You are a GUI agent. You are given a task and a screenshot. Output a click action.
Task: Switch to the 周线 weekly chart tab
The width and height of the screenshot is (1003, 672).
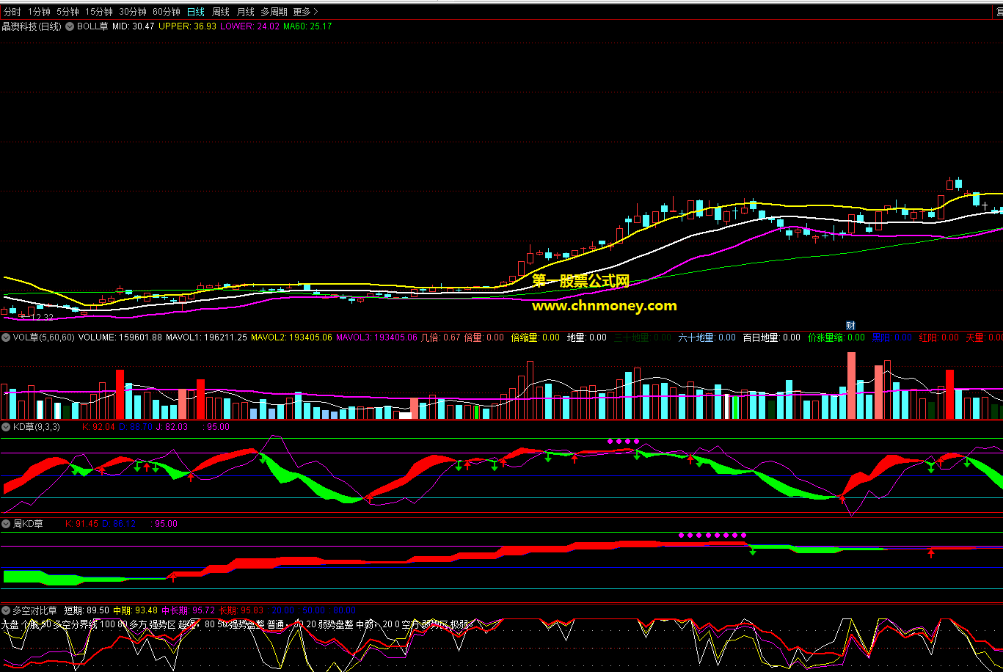click(x=220, y=12)
